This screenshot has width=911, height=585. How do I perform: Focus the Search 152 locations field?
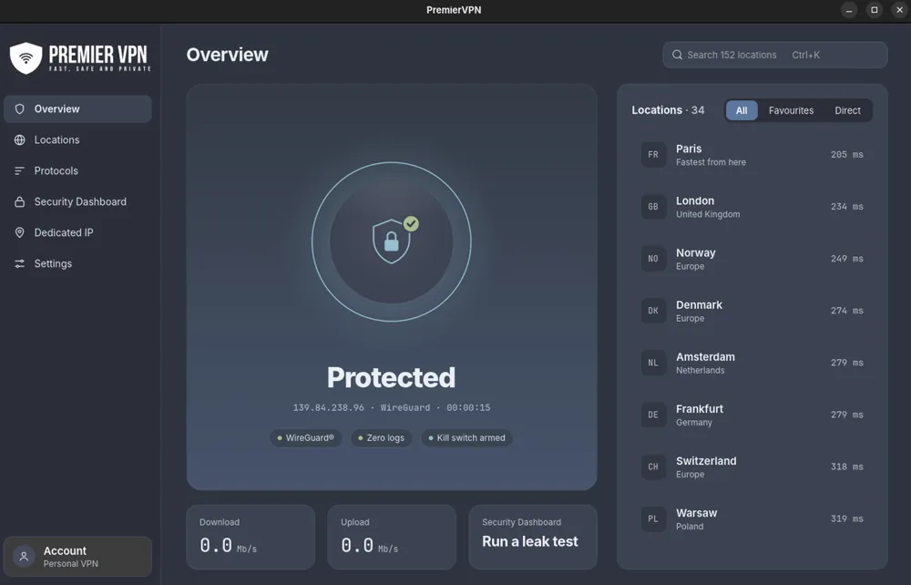(x=775, y=55)
